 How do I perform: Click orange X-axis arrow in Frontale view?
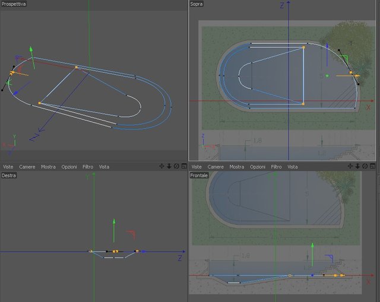(x=343, y=275)
